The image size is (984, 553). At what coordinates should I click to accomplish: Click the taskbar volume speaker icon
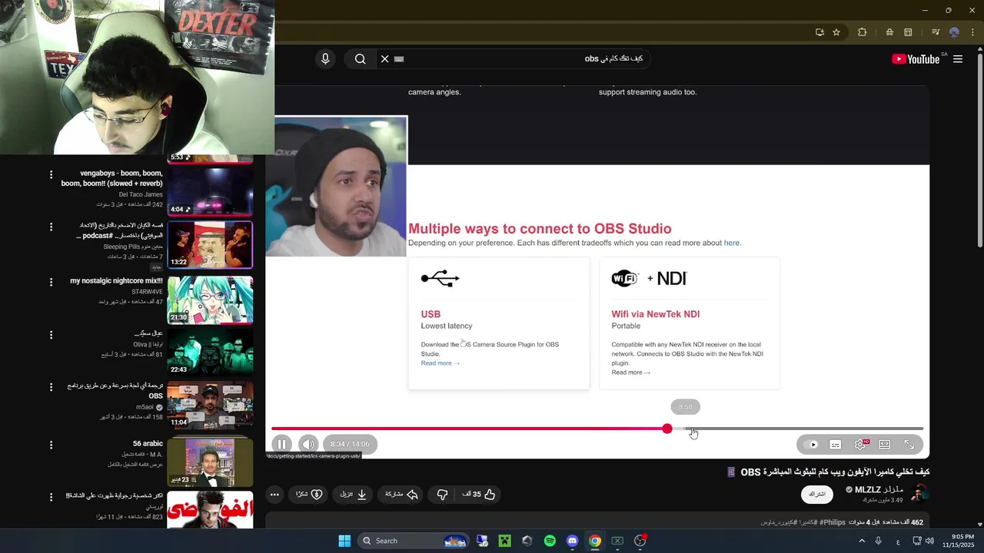[929, 541]
